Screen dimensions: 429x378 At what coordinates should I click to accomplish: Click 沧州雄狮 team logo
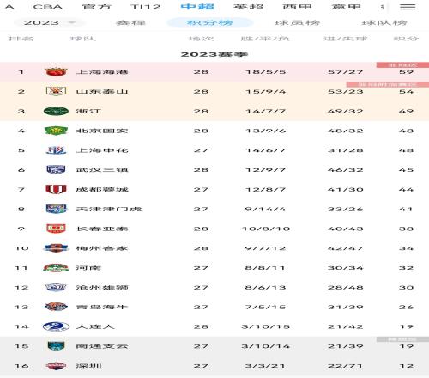pos(56,287)
